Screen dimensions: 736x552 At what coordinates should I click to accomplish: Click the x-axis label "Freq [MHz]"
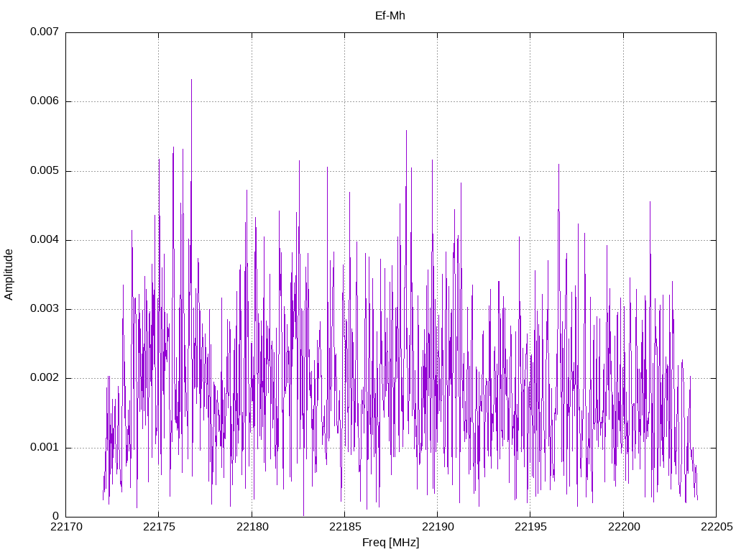(x=390, y=543)
